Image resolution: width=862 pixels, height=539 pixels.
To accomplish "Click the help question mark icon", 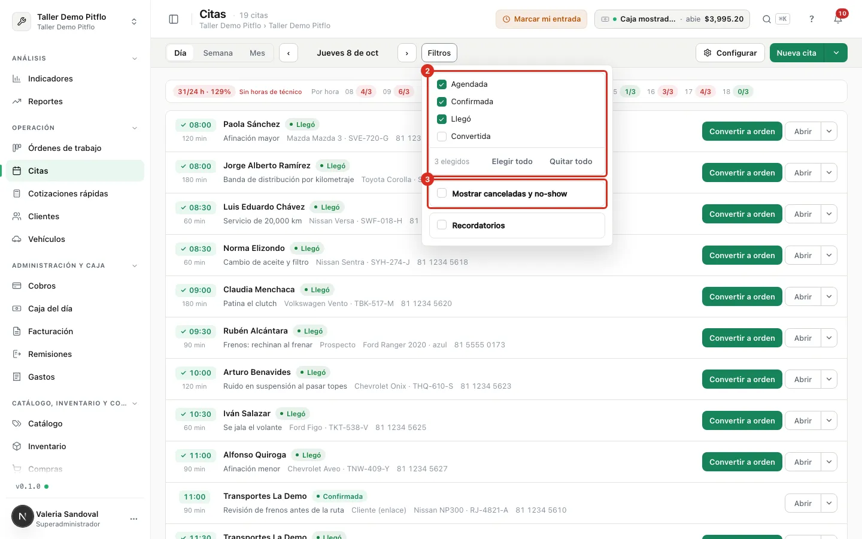I will point(812,19).
